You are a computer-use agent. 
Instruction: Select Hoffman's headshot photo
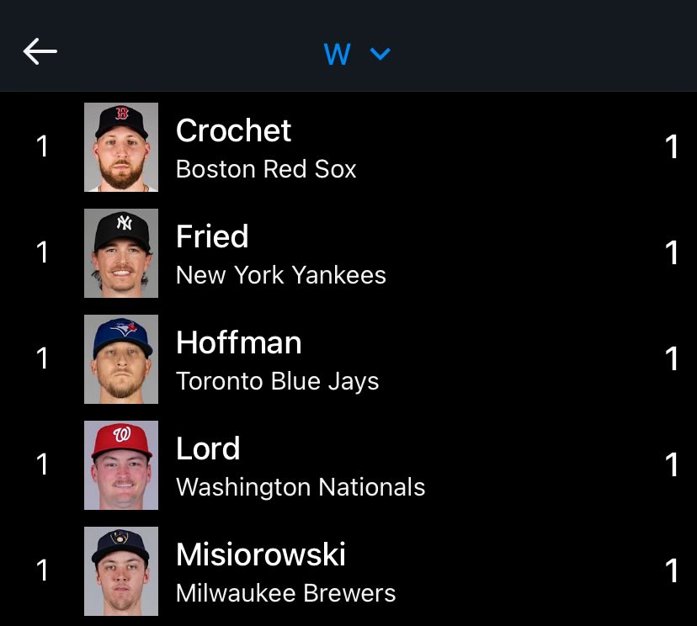click(x=121, y=359)
